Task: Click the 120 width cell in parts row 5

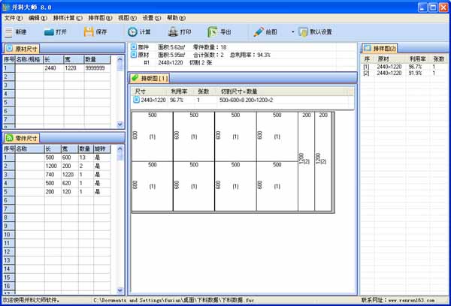Action: [69, 192]
